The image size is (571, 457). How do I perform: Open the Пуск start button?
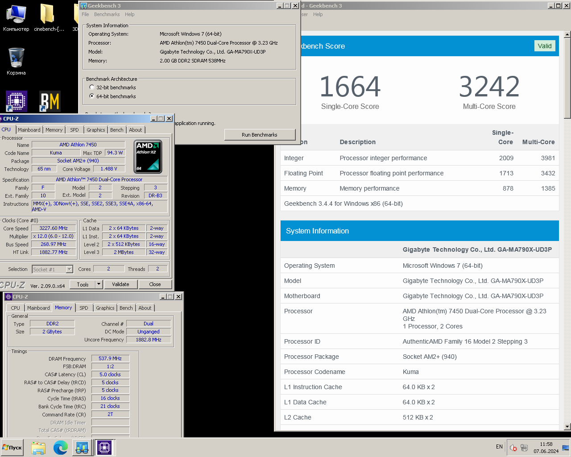click(x=12, y=448)
